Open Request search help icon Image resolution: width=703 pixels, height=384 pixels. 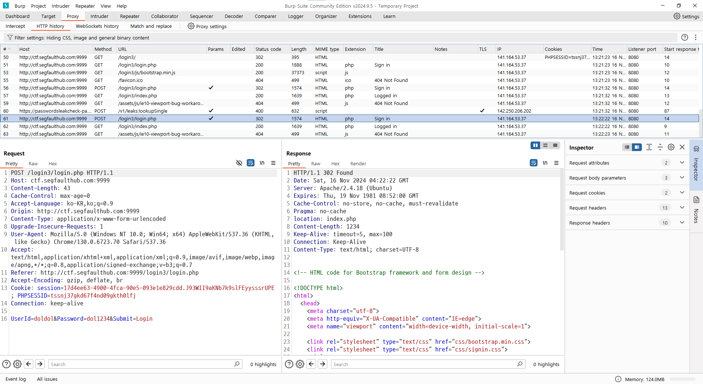6,364
